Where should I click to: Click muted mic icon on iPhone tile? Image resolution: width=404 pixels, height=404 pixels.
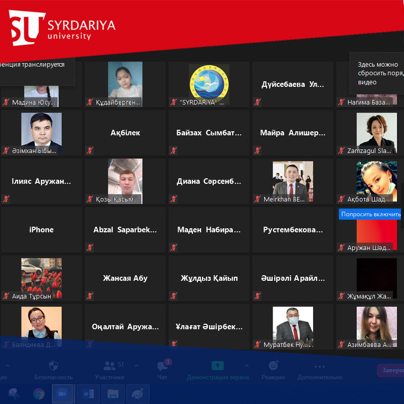pyautogui.click(x=7, y=247)
